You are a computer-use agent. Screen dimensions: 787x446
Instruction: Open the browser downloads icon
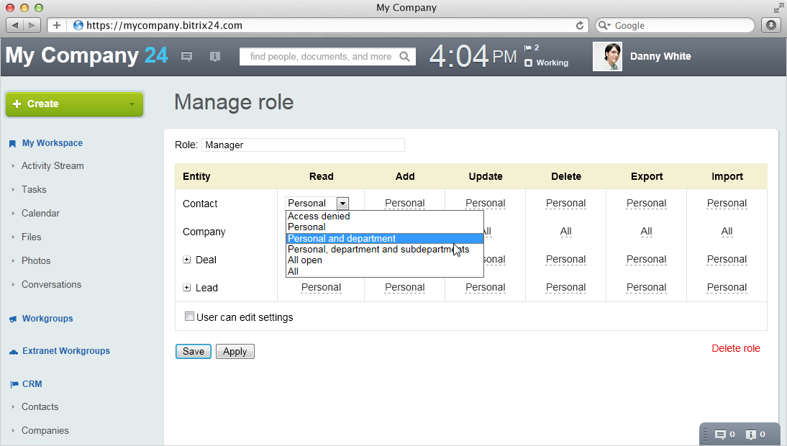(x=770, y=25)
